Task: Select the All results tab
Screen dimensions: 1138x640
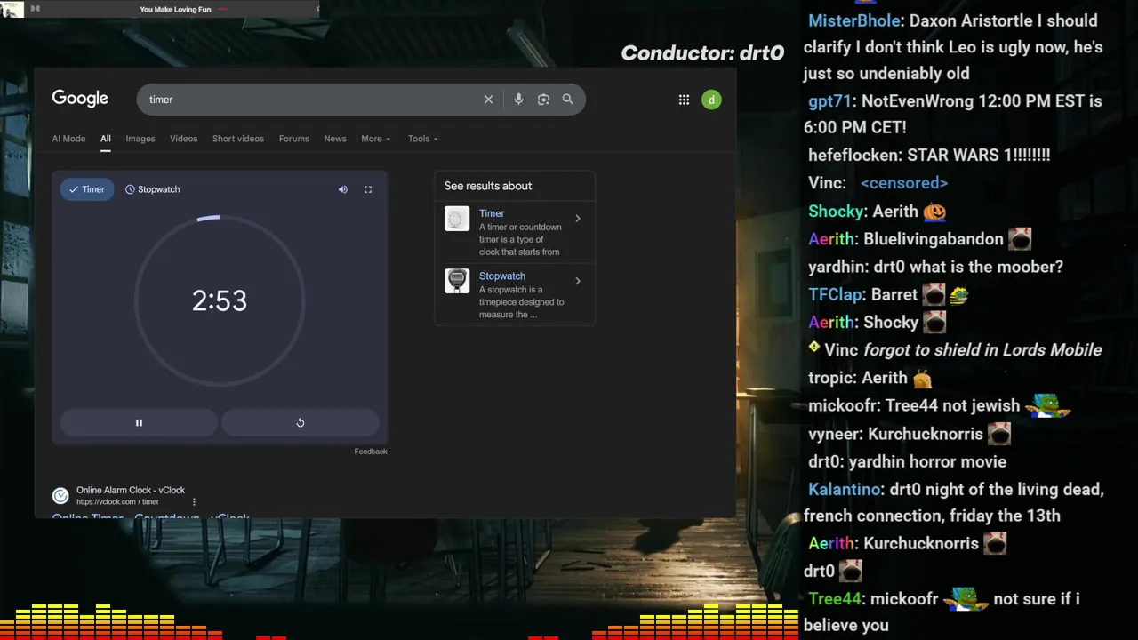Action: [x=105, y=139]
